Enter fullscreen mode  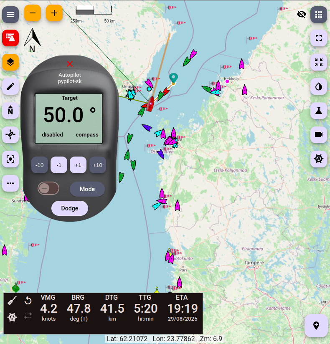pos(319,38)
